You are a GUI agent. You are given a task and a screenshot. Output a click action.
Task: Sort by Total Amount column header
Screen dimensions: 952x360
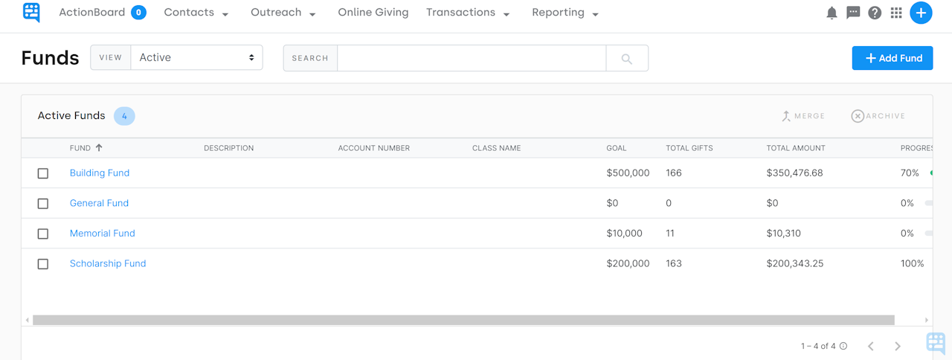tap(796, 148)
